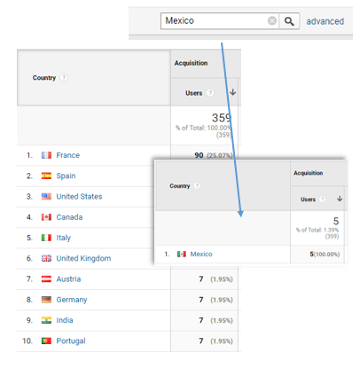The height and width of the screenshot is (368, 360).
Task: Select the United States row link
Action: pos(79,197)
